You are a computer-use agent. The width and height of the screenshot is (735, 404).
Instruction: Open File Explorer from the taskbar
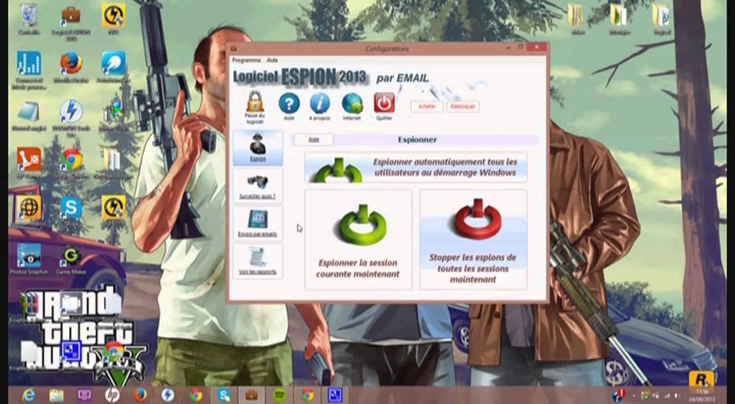(56, 395)
